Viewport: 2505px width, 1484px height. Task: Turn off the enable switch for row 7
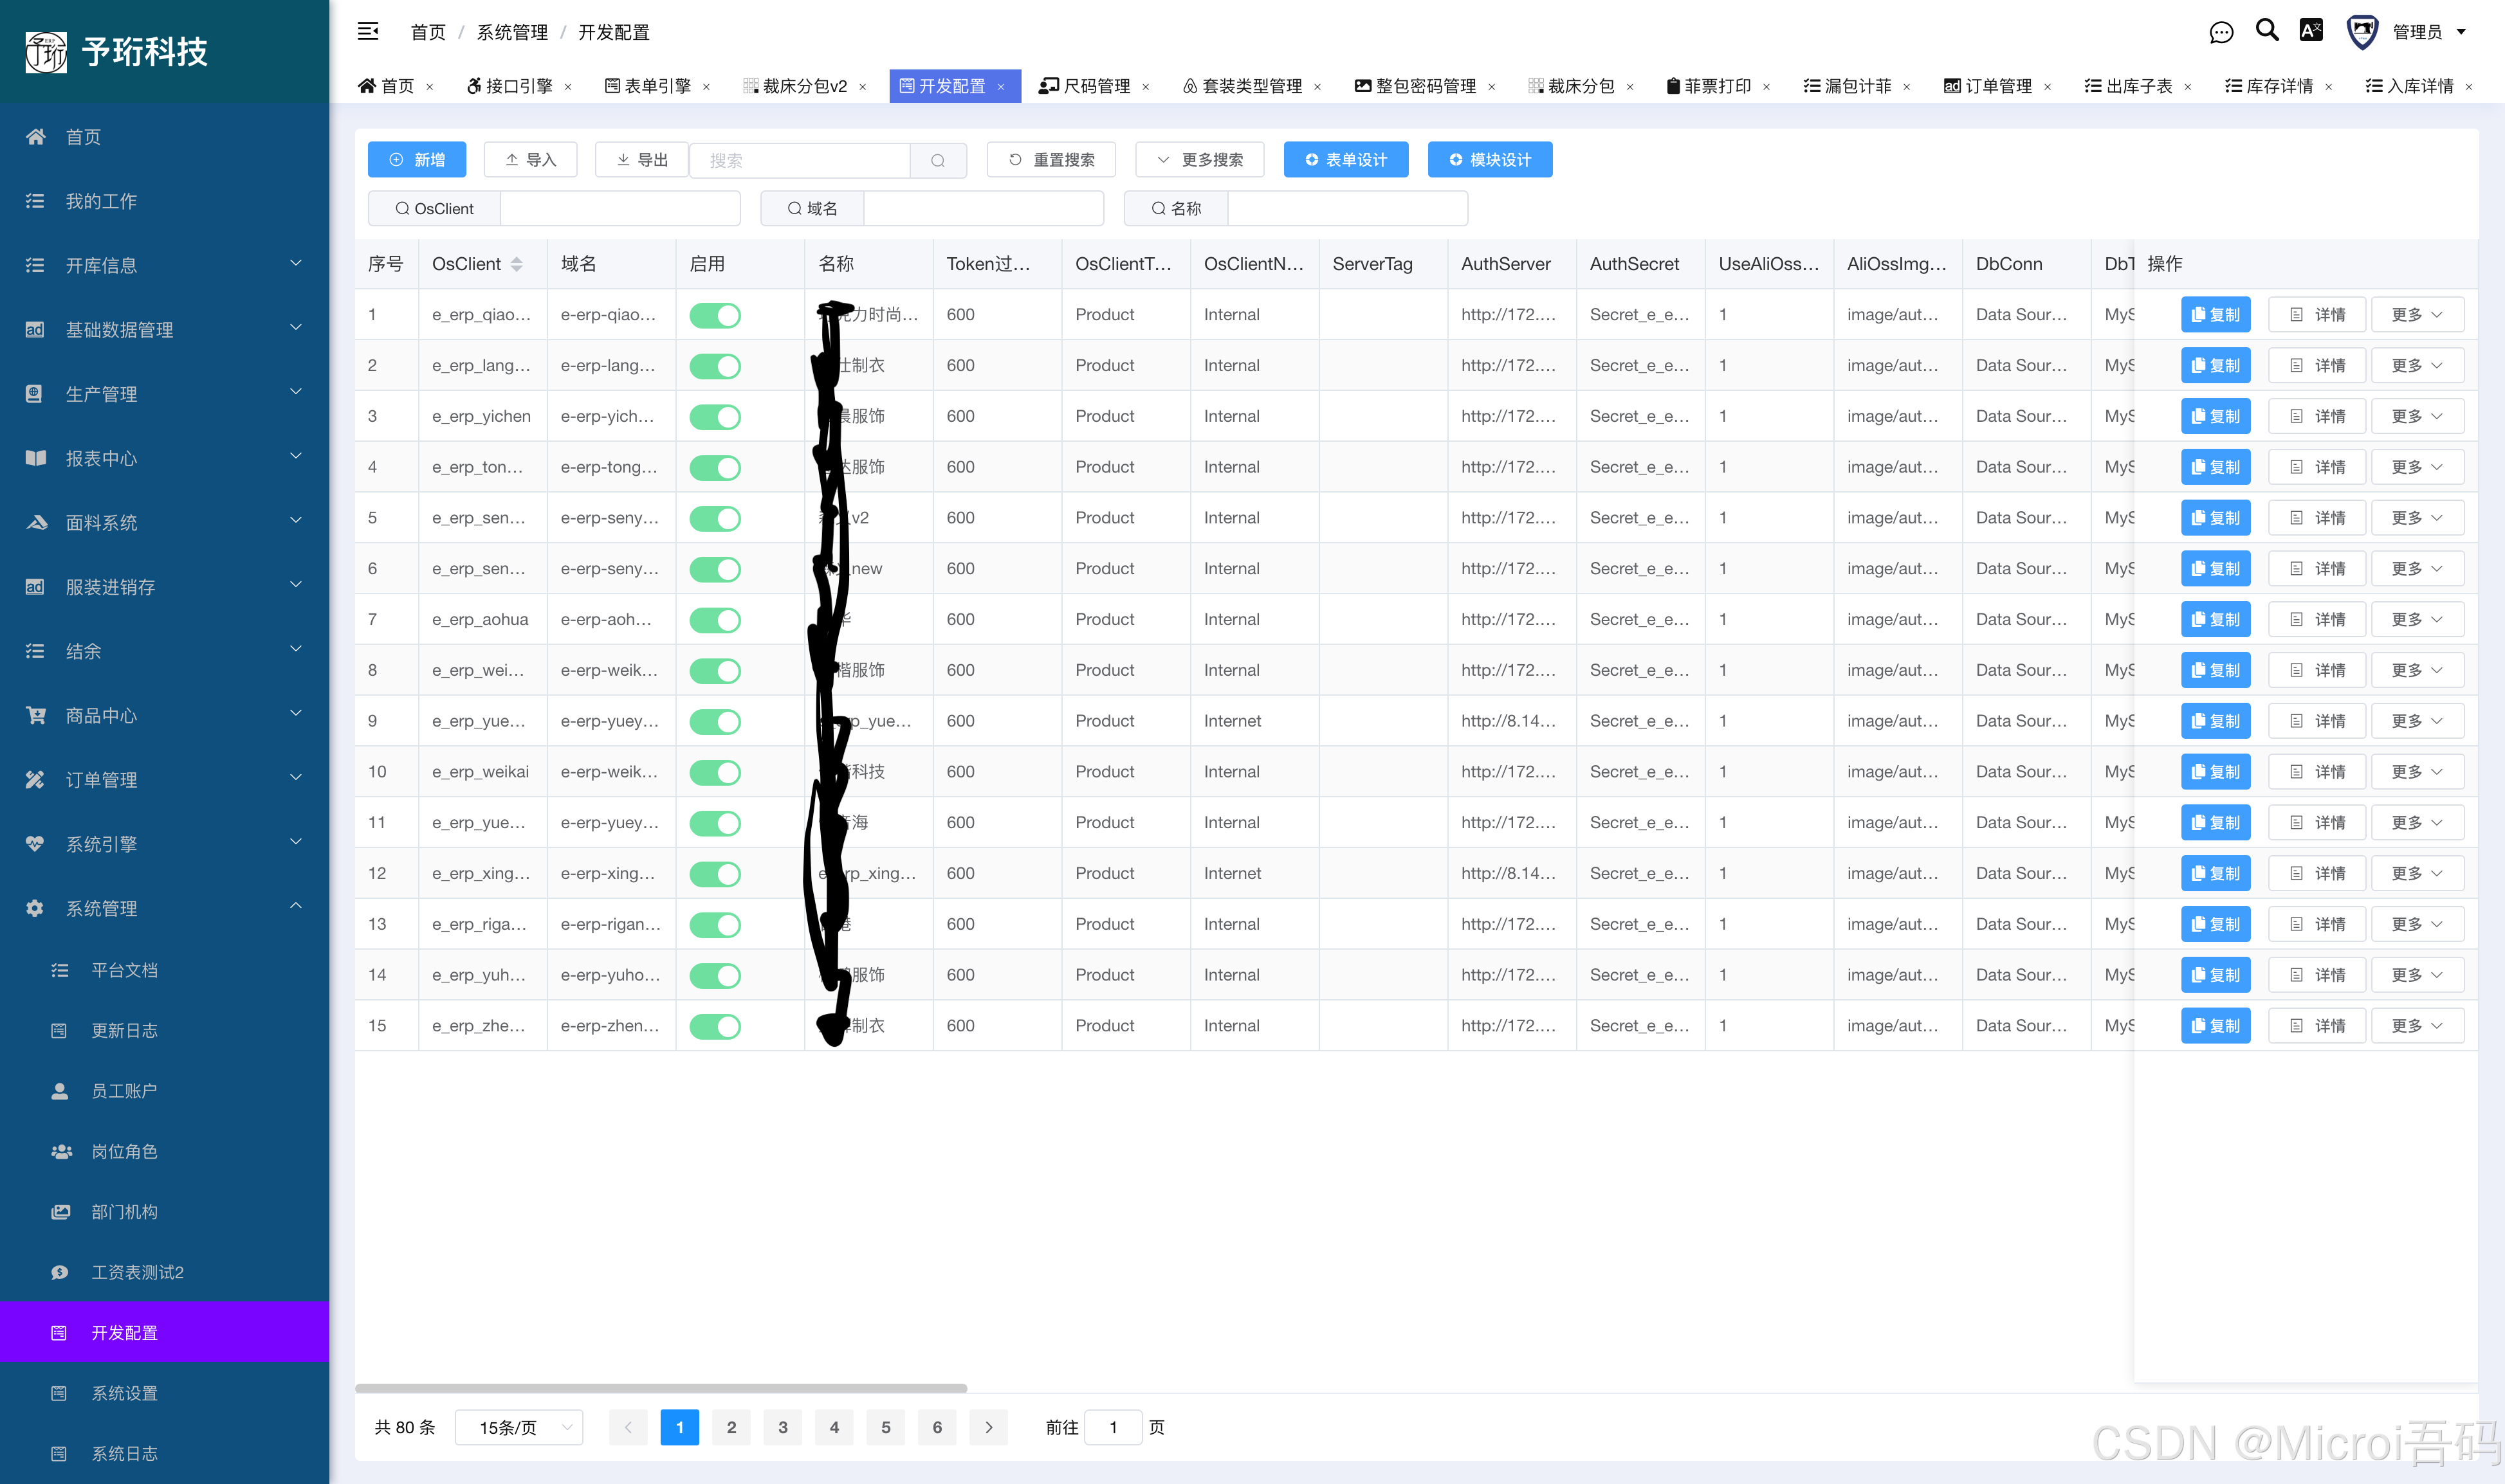[x=715, y=620]
